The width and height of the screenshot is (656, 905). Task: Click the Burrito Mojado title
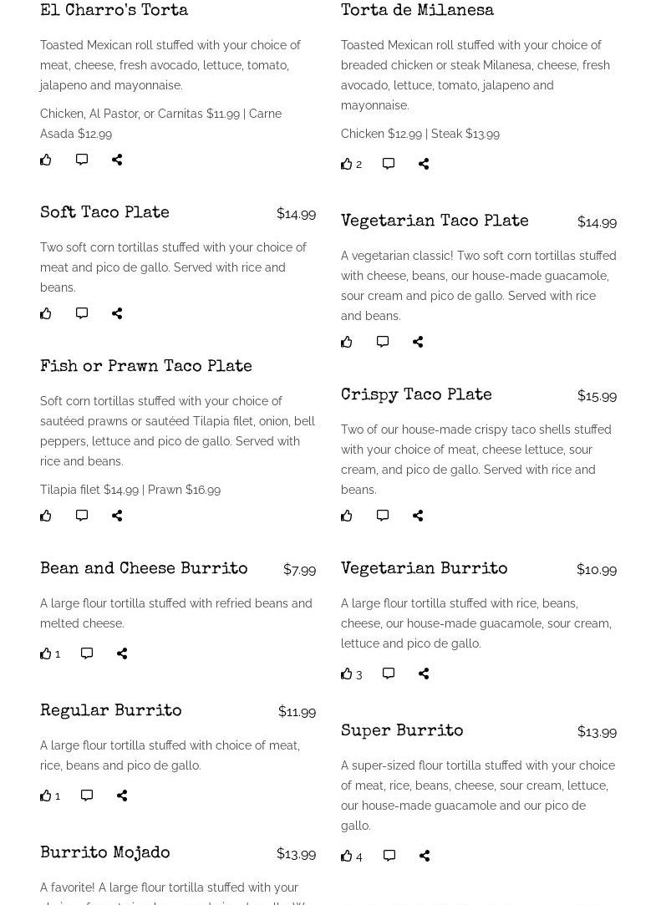click(x=105, y=853)
